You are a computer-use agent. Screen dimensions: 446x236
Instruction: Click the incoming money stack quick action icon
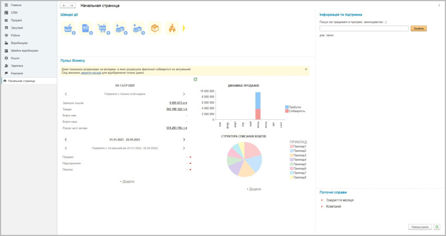(120, 29)
